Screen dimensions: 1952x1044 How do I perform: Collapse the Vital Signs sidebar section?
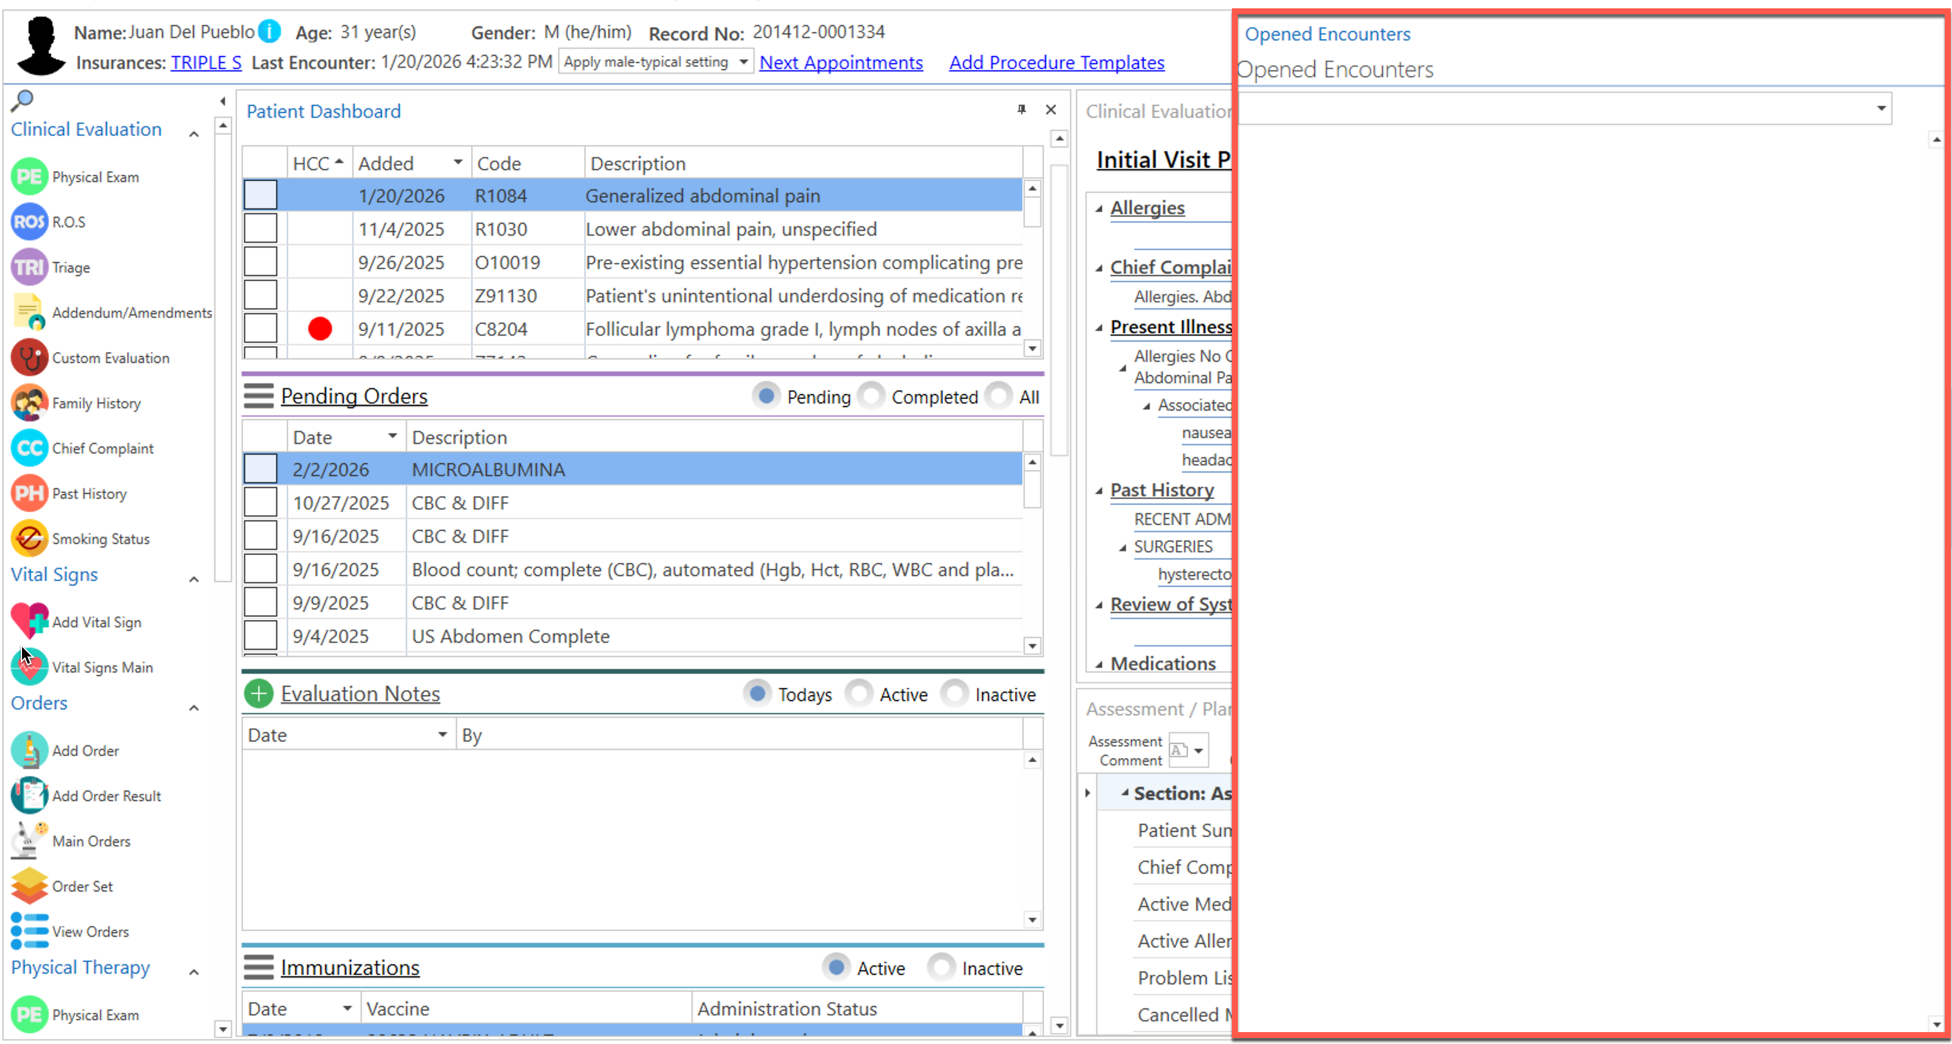(194, 579)
